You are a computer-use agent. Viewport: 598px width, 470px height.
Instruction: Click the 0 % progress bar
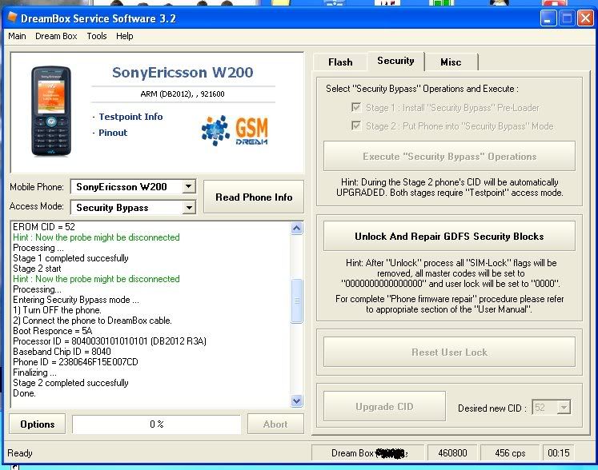(x=157, y=424)
